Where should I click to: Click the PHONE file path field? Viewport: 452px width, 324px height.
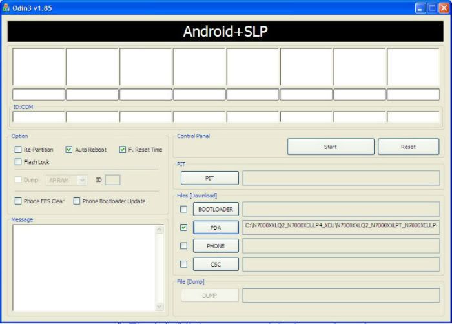[x=341, y=246]
